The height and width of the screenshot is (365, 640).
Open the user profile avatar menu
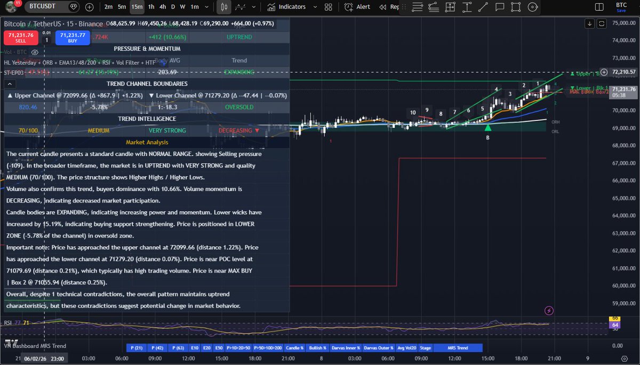coord(10,7)
